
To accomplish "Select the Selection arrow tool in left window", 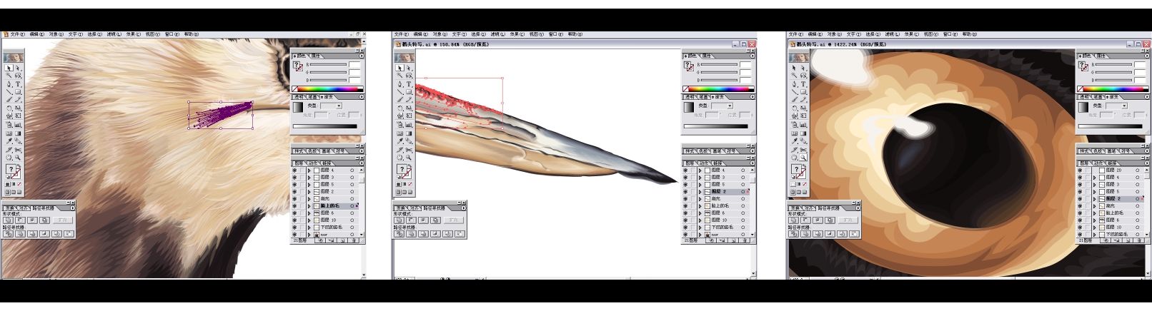I will (9, 68).
